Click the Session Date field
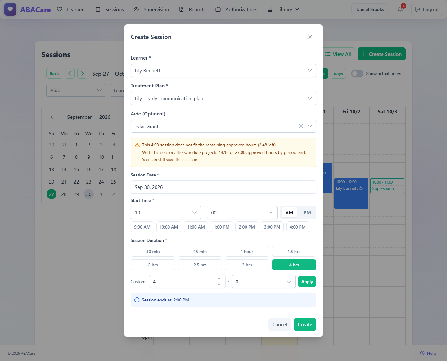 (223, 187)
